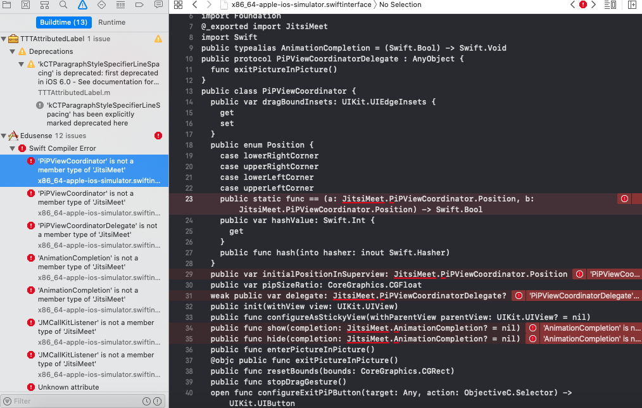Click Swift Compiler Error row label
Viewport: 642px width, 408px height.
tap(62, 148)
